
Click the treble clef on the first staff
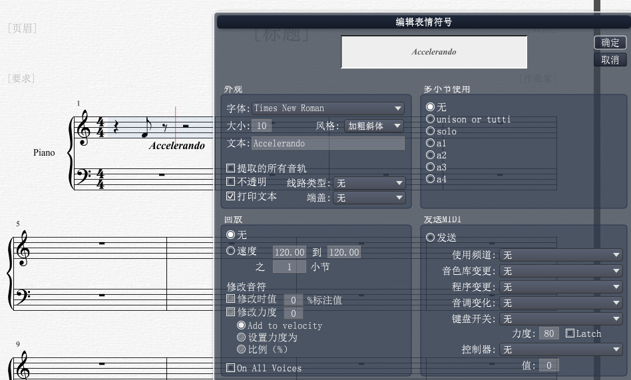84,128
